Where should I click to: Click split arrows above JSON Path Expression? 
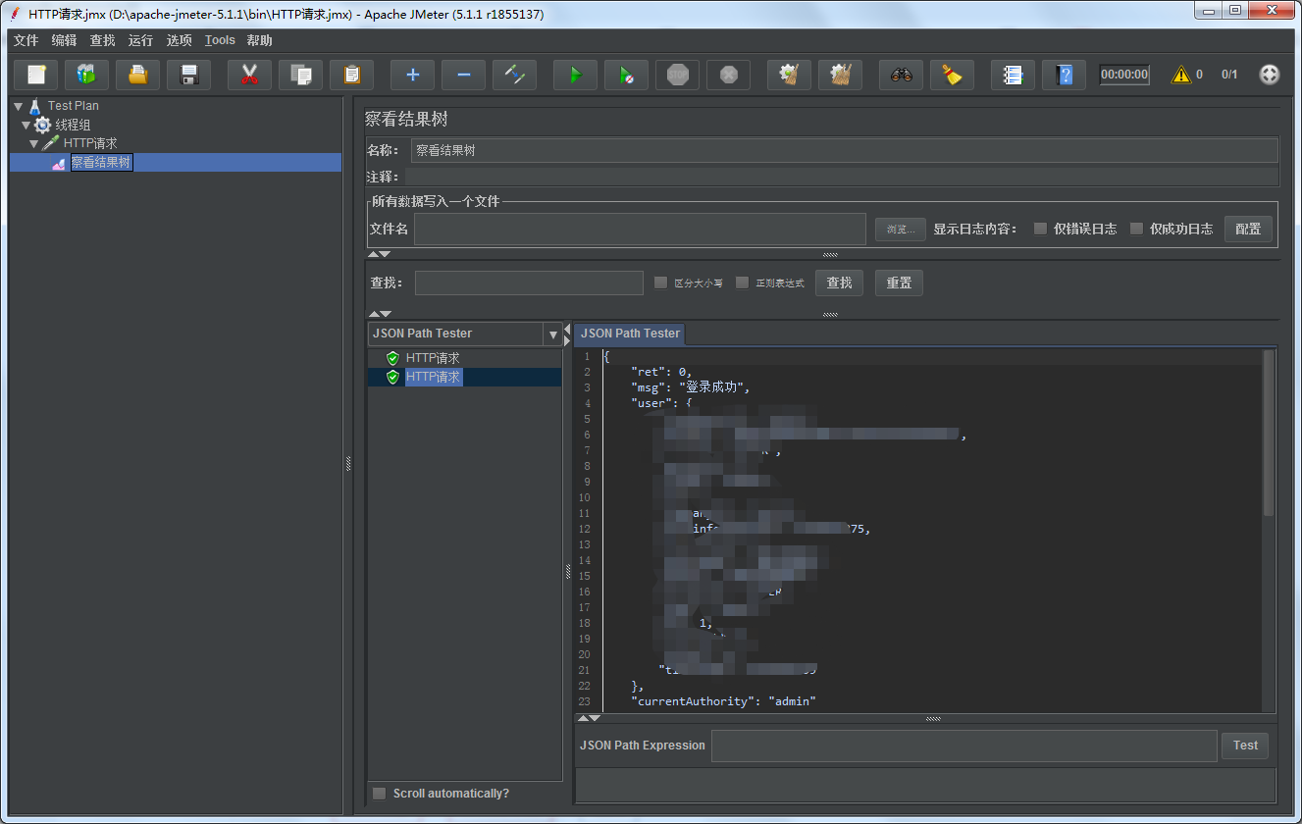(x=589, y=718)
